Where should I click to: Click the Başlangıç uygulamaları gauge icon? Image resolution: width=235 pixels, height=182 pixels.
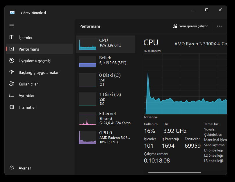point(12,72)
